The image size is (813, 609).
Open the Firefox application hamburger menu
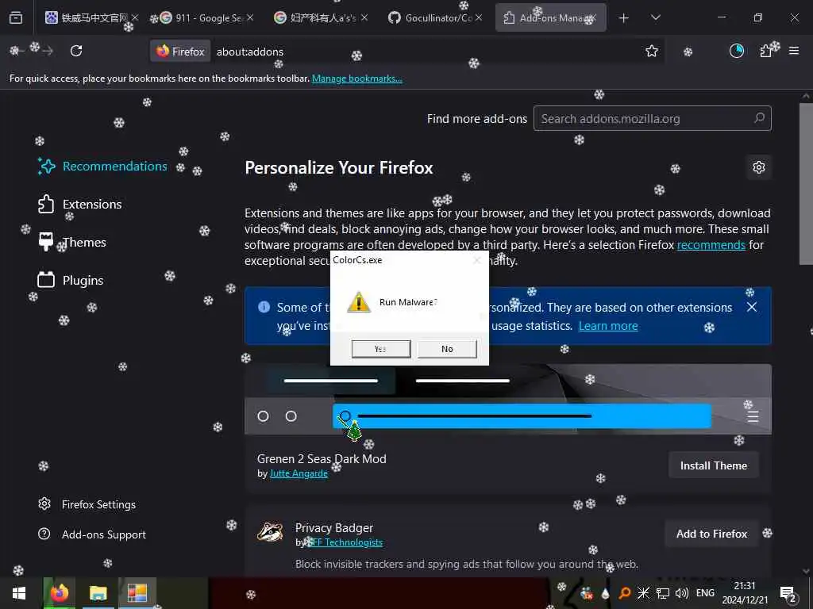[x=794, y=51]
